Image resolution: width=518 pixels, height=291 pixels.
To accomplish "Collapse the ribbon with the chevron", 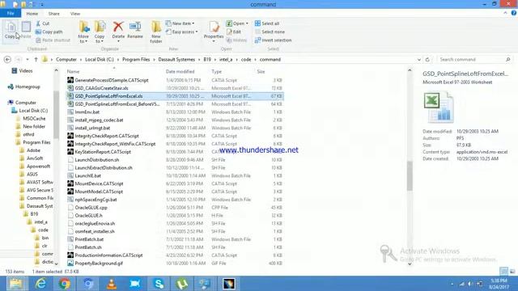I will click(505, 13).
